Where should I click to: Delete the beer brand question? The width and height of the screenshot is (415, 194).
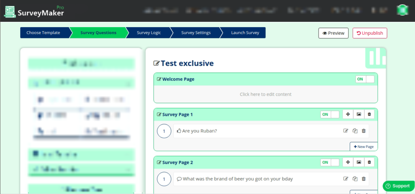coord(364,179)
